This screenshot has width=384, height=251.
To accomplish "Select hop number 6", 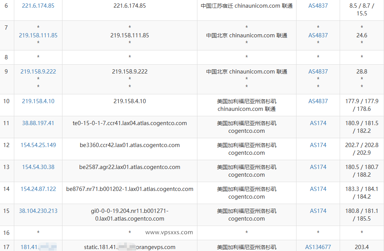I will pos(6,6).
